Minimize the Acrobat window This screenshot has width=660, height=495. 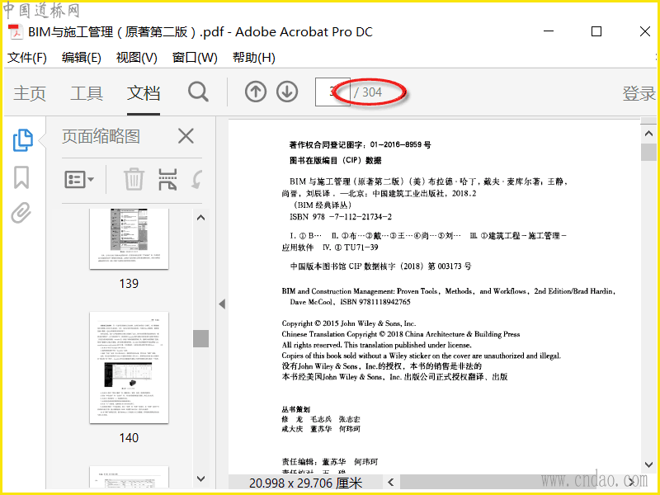(549, 31)
